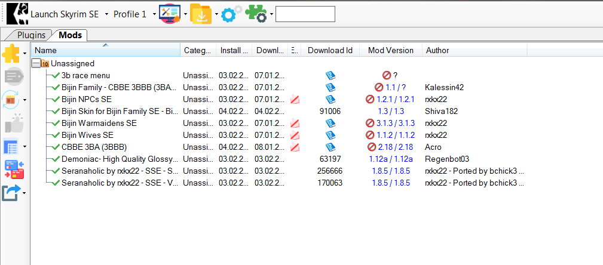Toggle the green checkmark for 3b race menu
Screen dimensions: 603x265
pos(56,75)
